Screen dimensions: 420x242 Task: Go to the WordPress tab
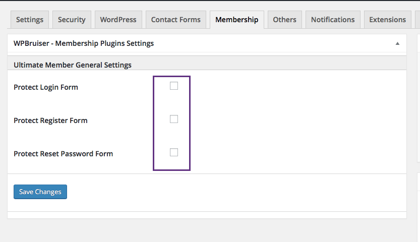click(118, 20)
